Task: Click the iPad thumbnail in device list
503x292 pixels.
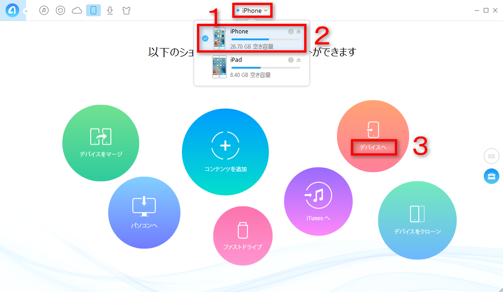Action: coord(219,67)
